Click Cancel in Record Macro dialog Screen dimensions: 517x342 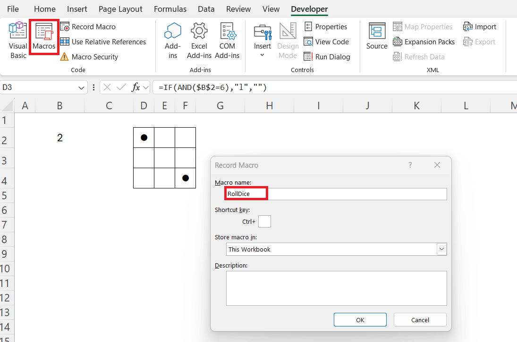point(420,320)
